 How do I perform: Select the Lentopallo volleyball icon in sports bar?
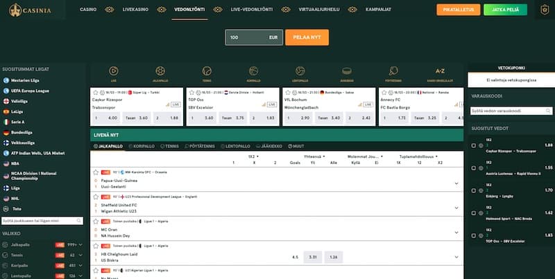tap(300, 71)
